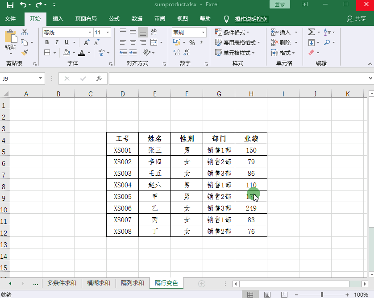Merge and center cells icon
Screen dimensions: 374x298
[154, 42]
